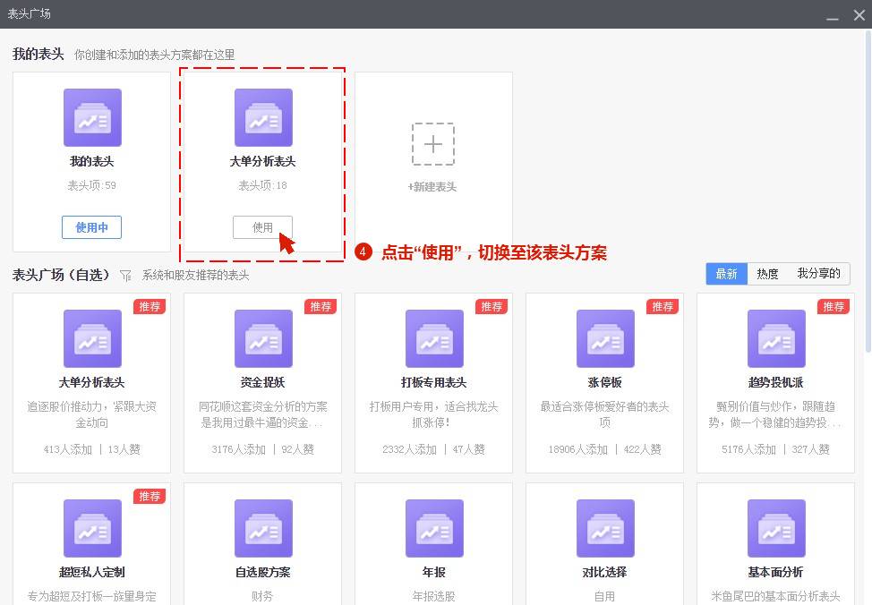
Task: Click 2332人添加 count on 打板专用表头 card
Action: pos(409,449)
